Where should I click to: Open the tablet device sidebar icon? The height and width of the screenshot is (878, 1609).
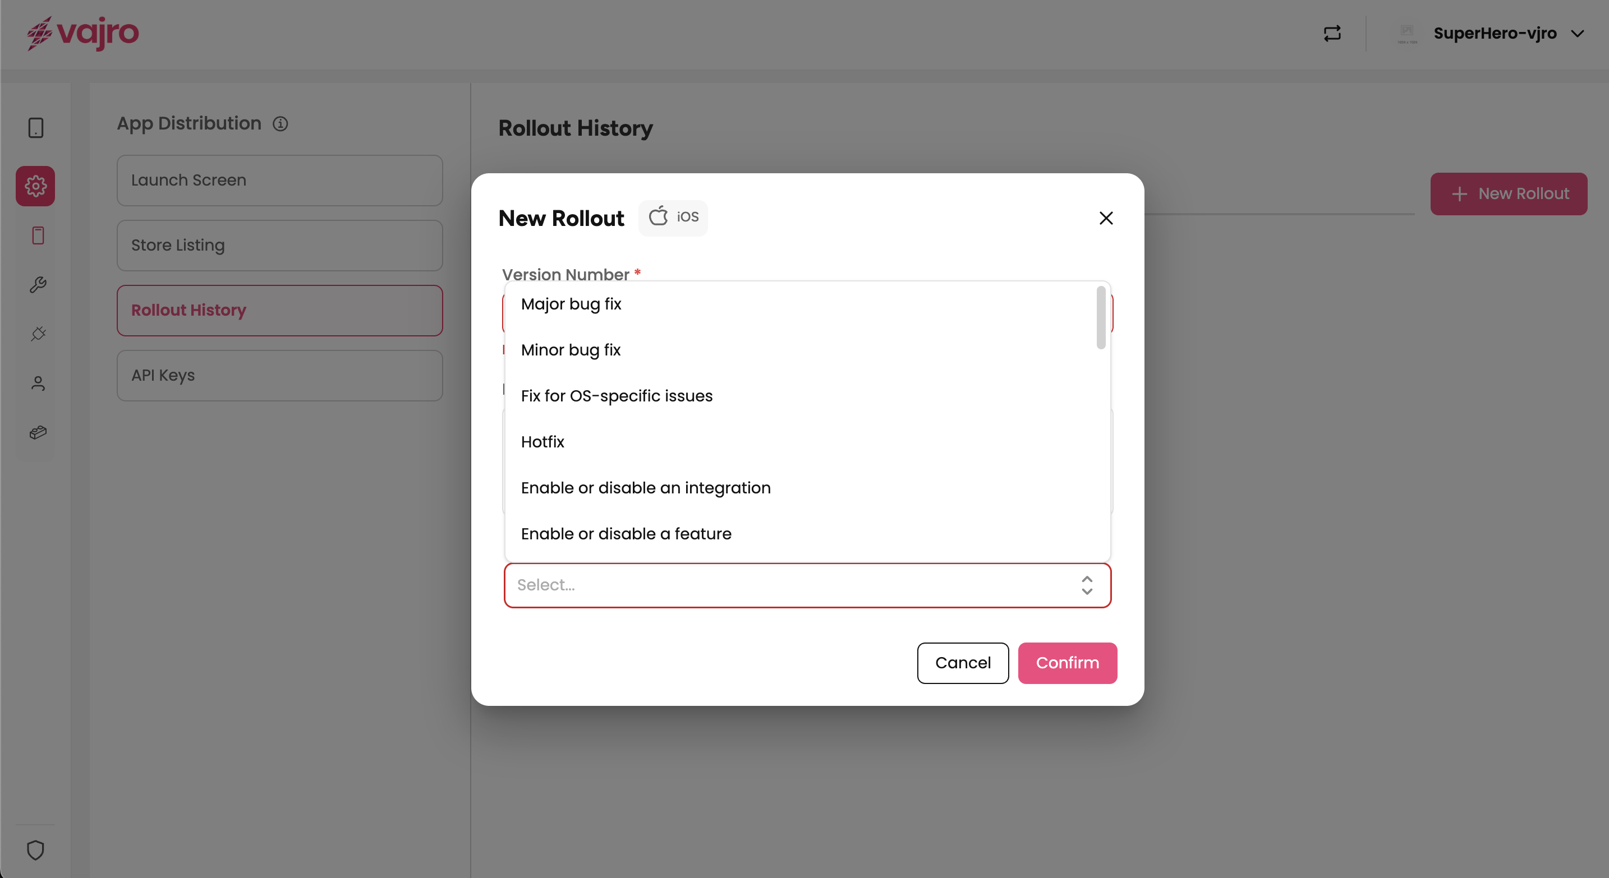click(x=35, y=128)
